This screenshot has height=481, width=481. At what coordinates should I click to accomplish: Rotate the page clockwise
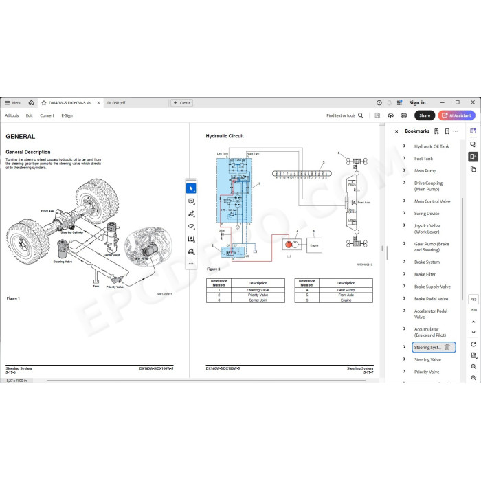click(x=473, y=344)
